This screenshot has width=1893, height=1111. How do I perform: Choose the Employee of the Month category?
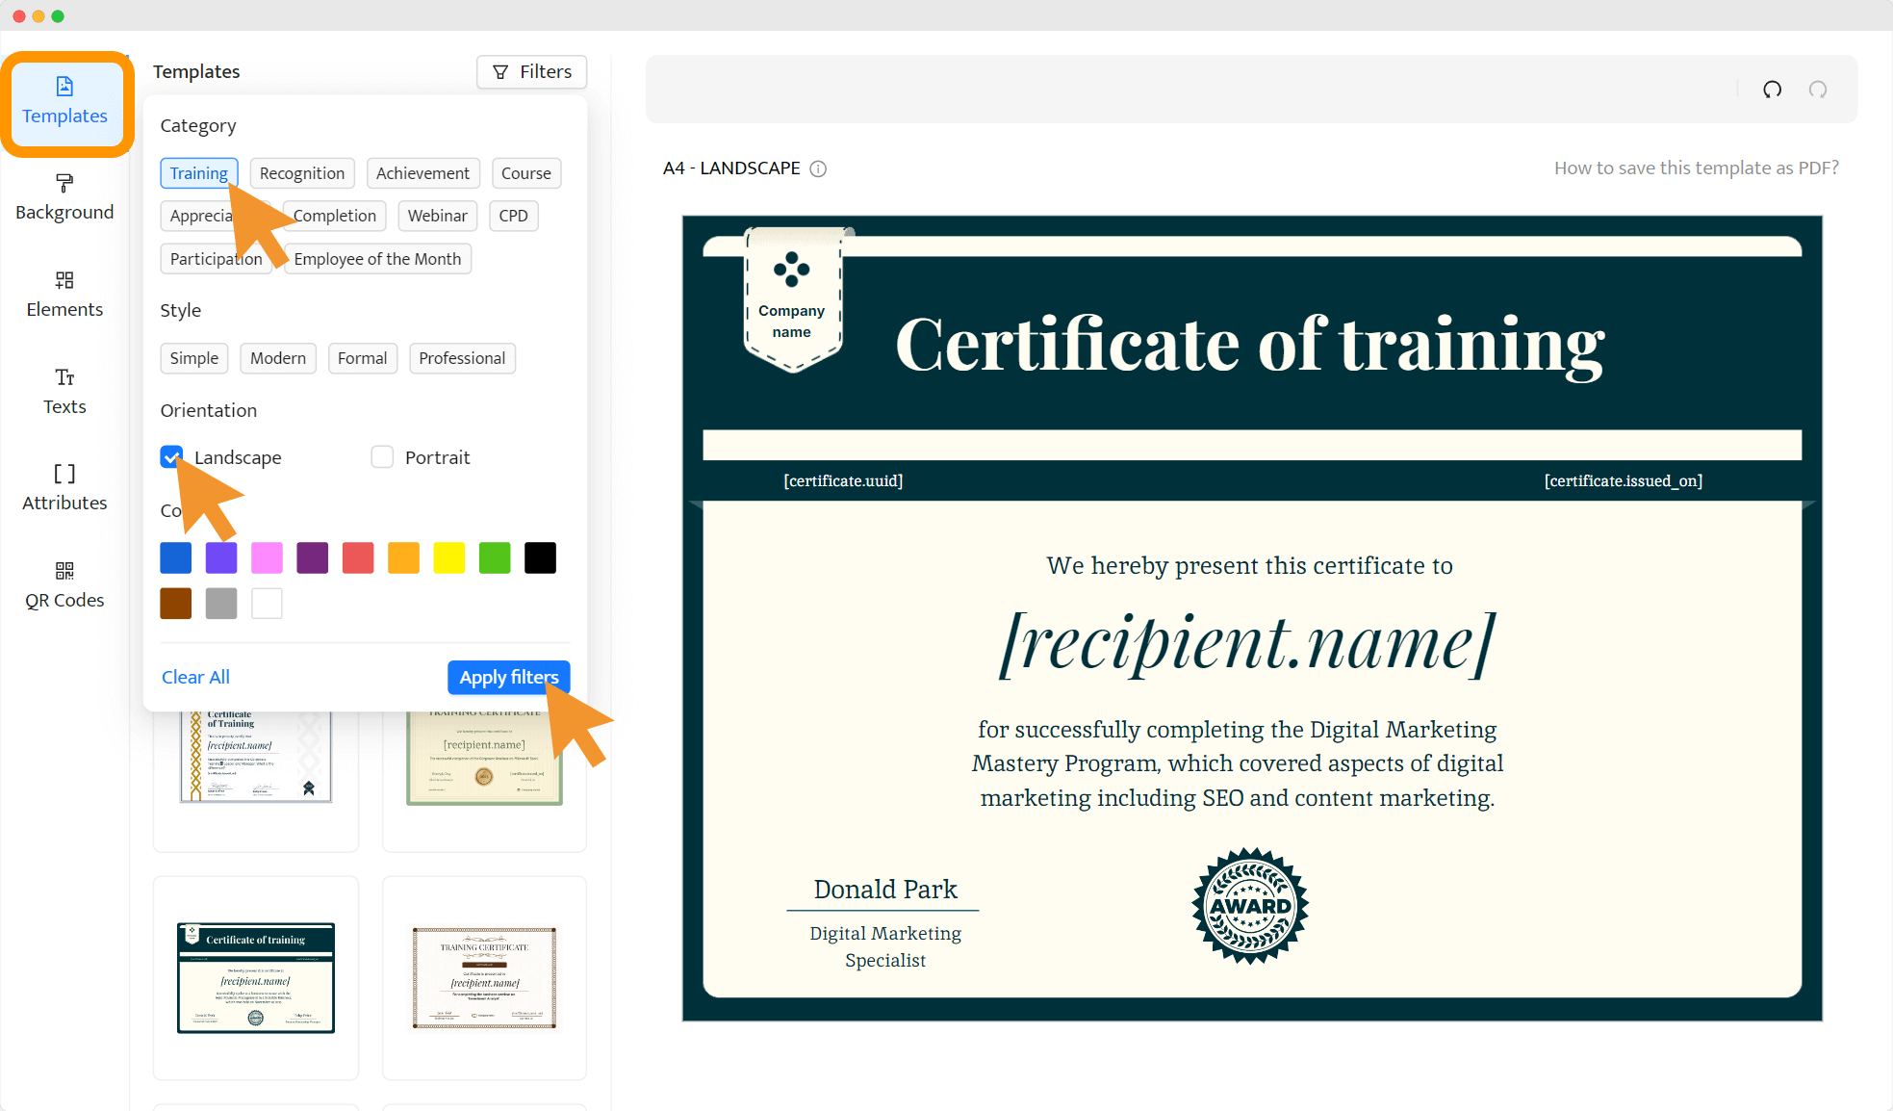point(377,258)
